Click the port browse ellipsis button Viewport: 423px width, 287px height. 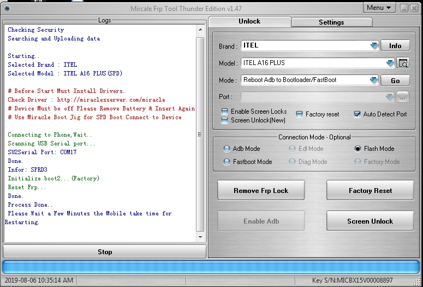click(x=402, y=97)
